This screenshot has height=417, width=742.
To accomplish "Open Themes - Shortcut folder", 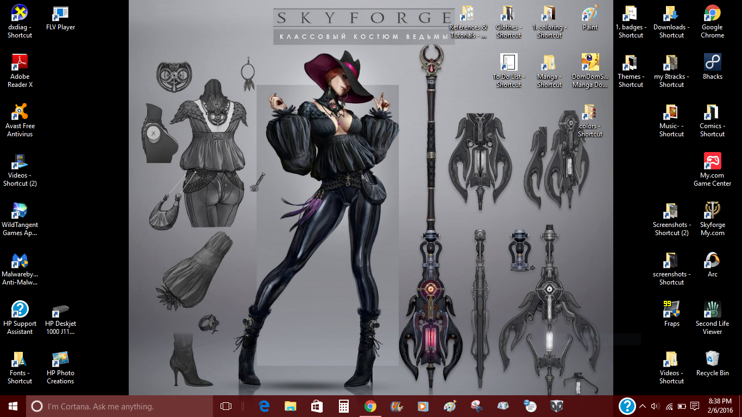I will coord(631,71).
